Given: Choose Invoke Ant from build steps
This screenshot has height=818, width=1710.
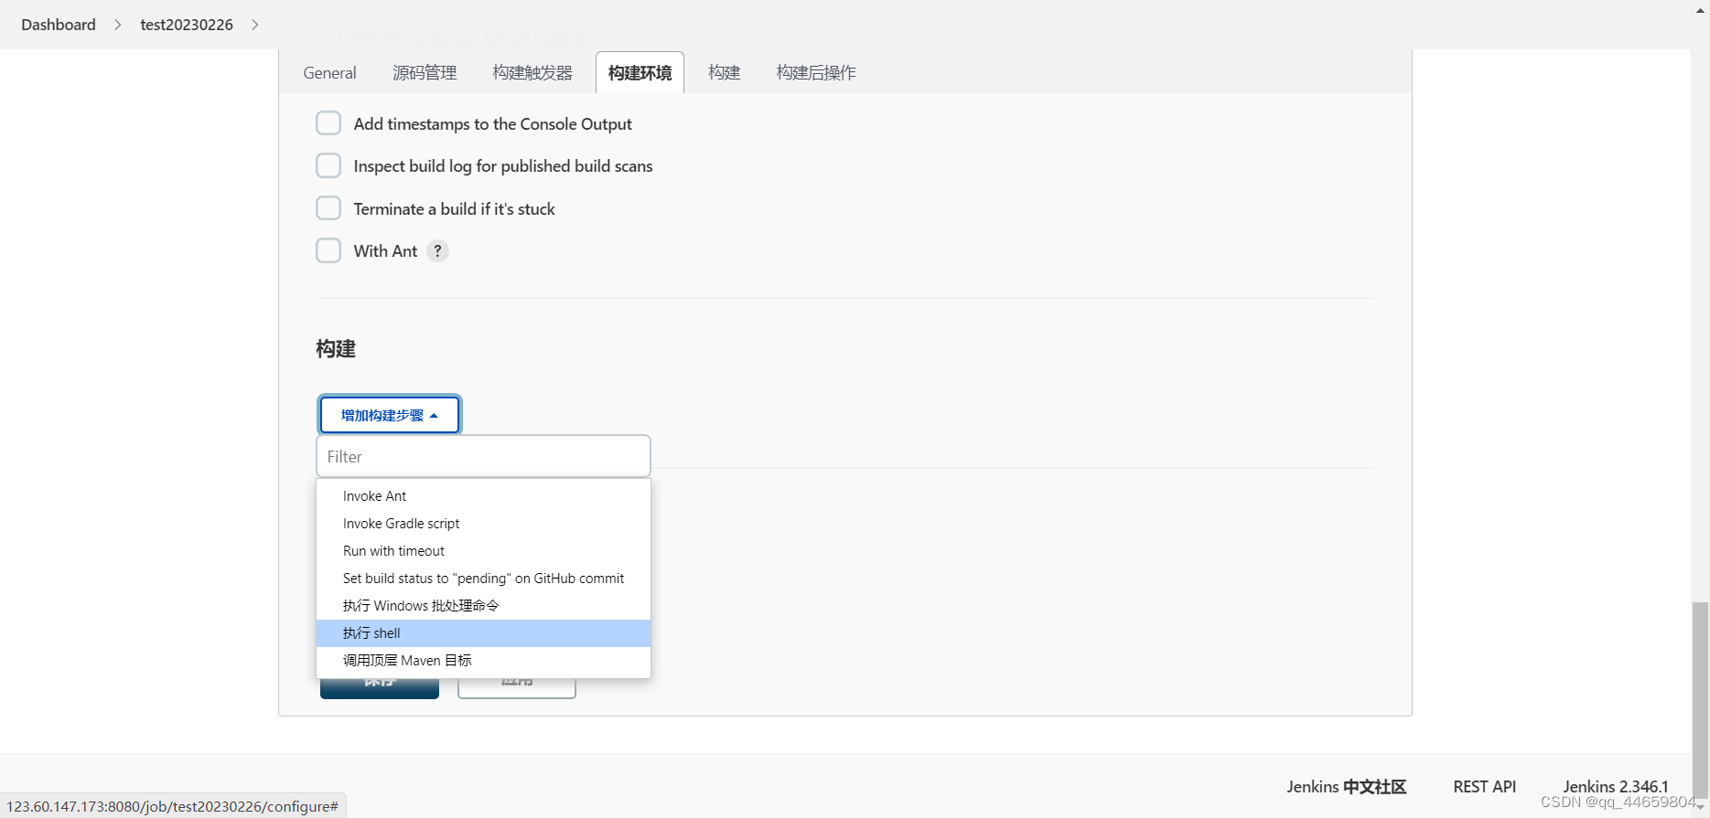Looking at the screenshot, I should pos(483,496).
